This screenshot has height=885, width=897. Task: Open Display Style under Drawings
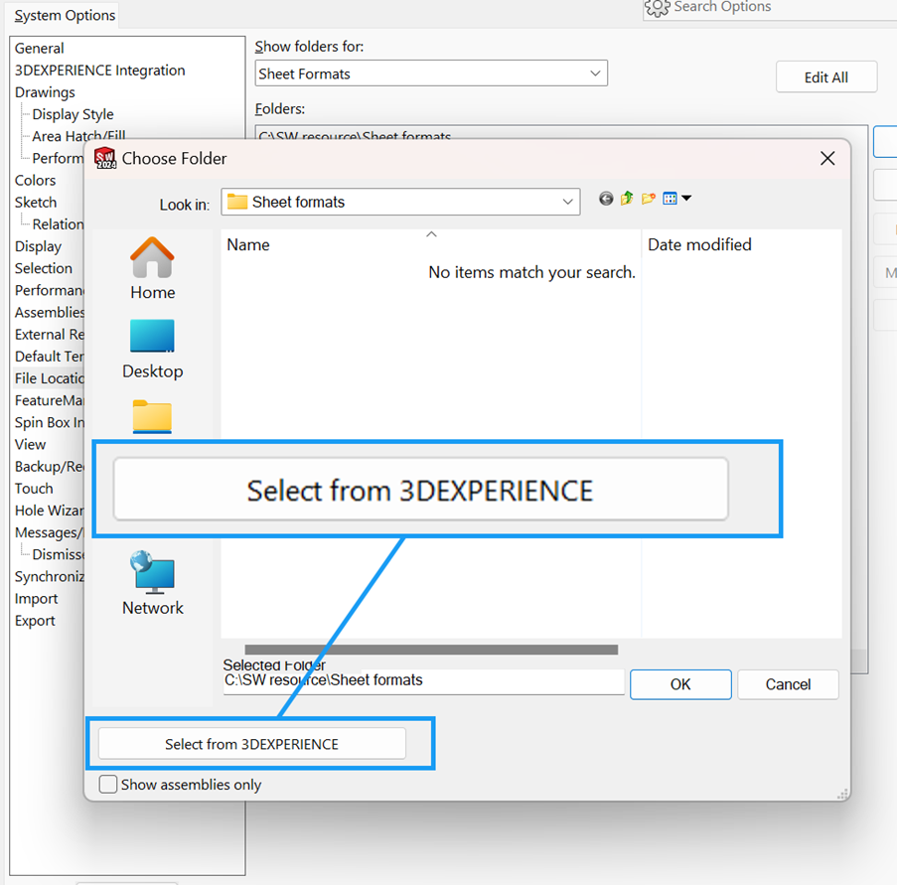(74, 114)
